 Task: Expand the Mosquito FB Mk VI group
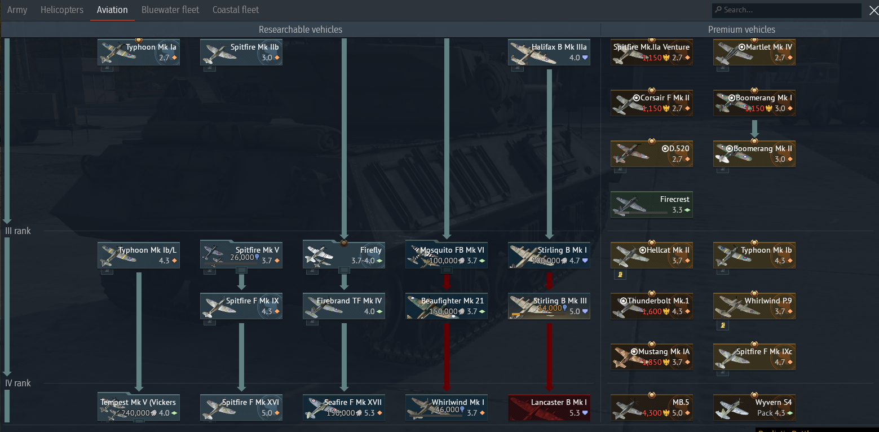point(447,271)
